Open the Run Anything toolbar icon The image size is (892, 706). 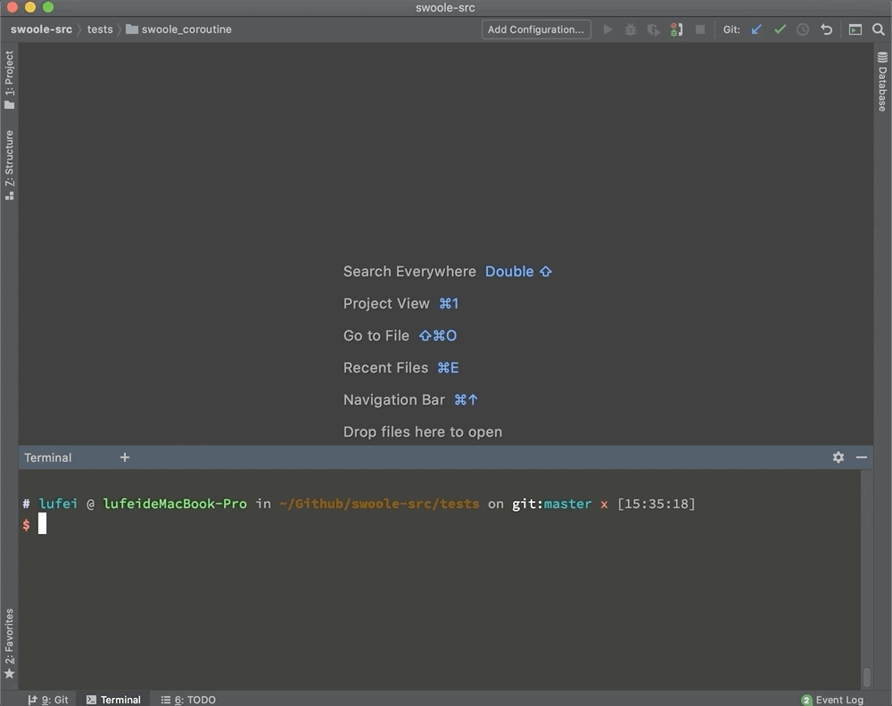pos(855,29)
